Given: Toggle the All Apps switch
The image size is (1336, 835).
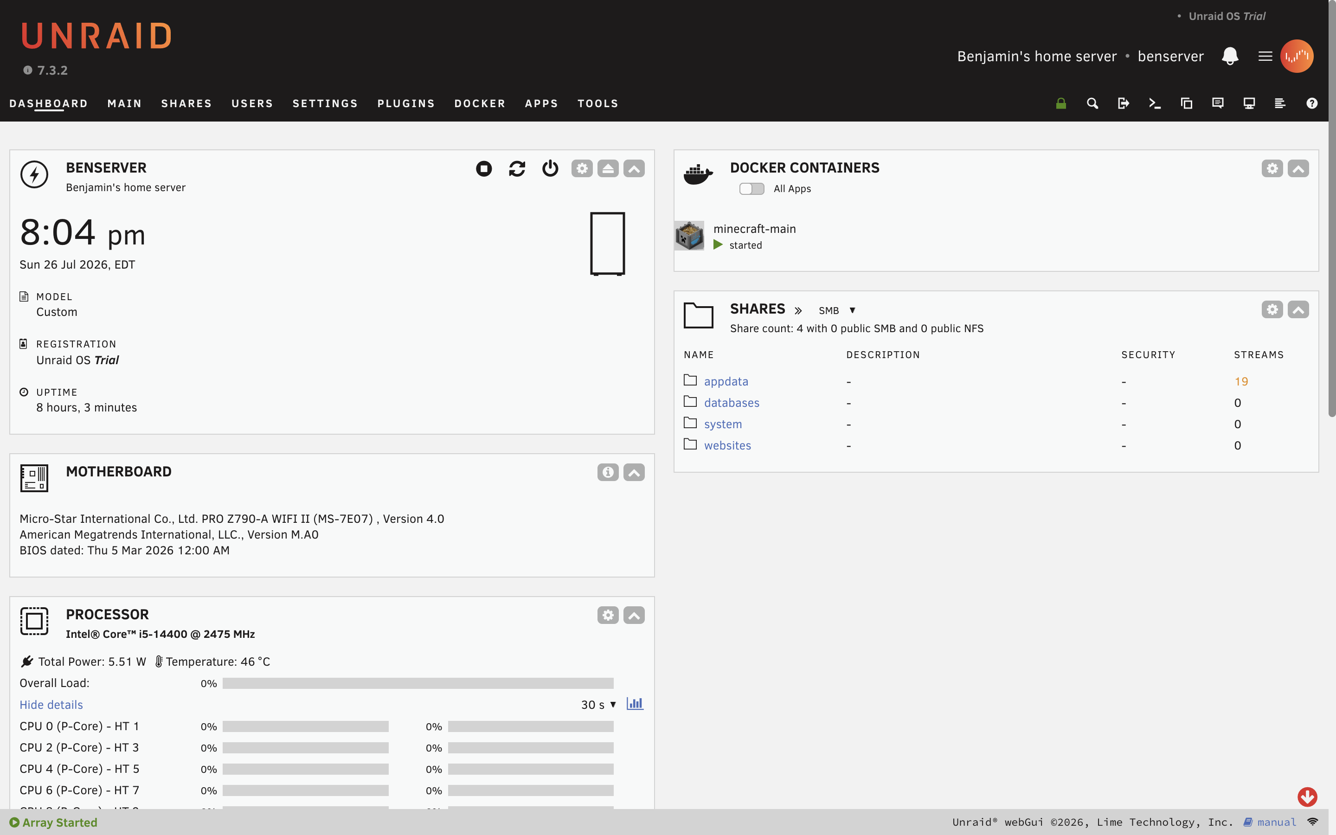Looking at the screenshot, I should pyautogui.click(x=751, y=189).
